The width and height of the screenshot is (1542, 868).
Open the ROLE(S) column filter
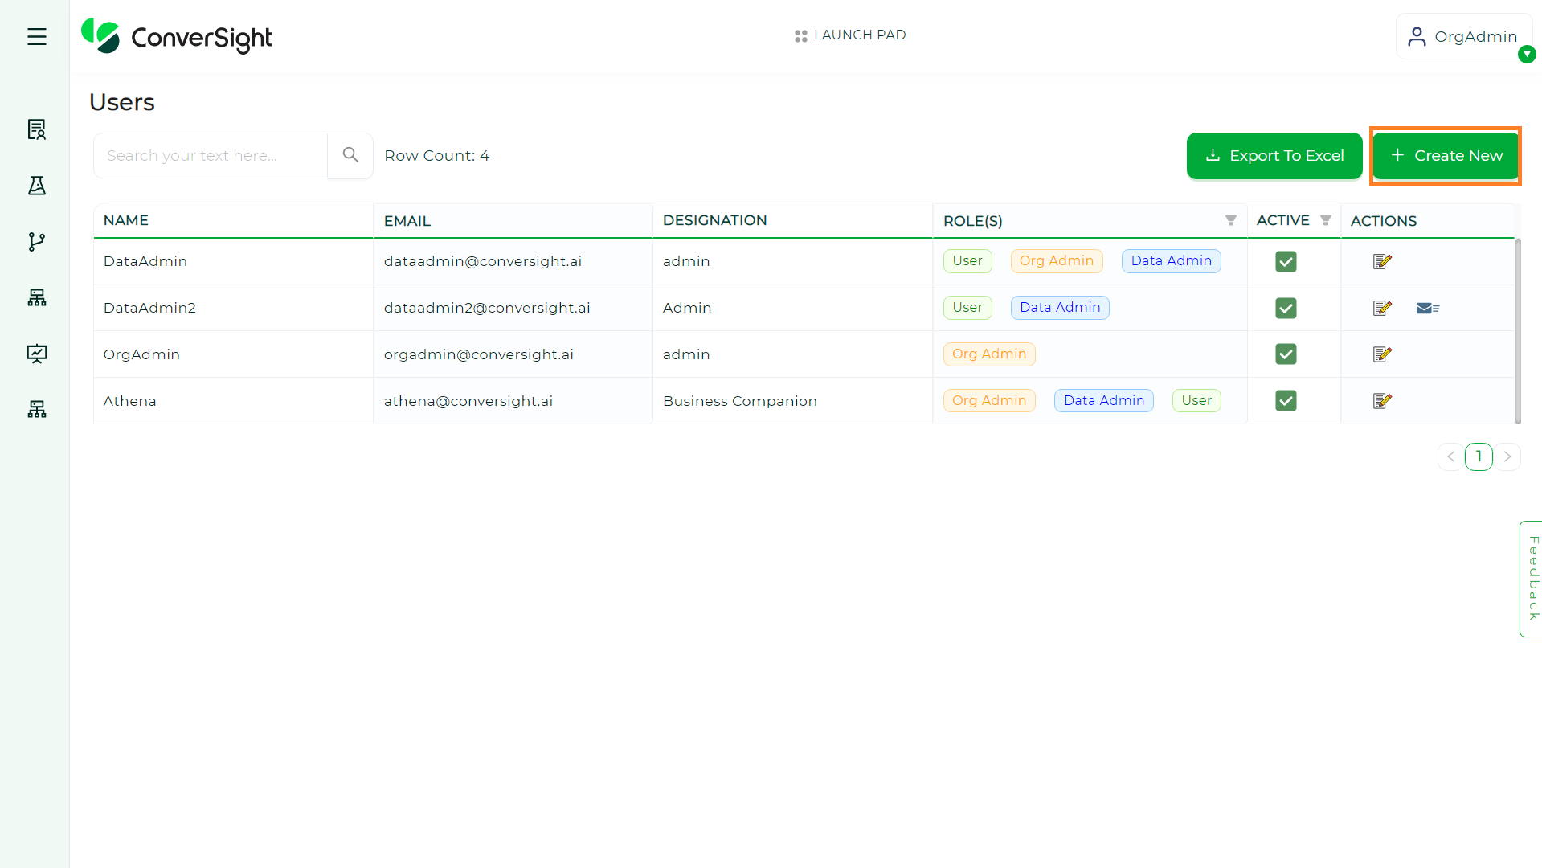tap(1230, 220)
